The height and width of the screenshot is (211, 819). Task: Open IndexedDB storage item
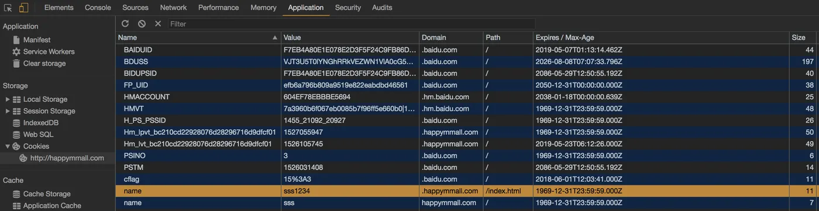tap(36, 123)
